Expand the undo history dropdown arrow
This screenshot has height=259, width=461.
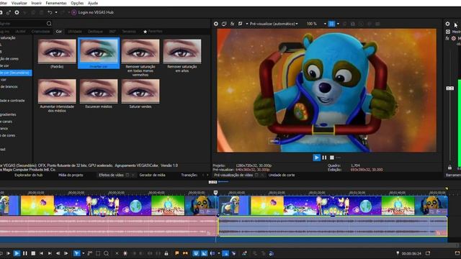click(x=56, y=12)
